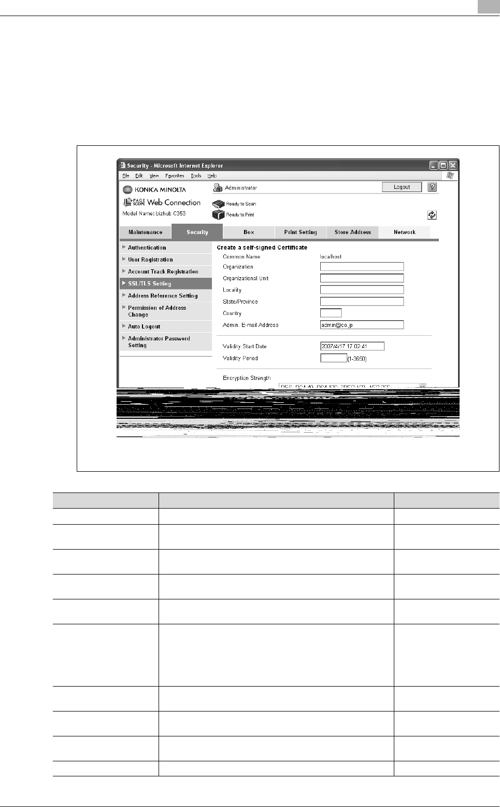Open the Auto Logout link

[144, 326]
